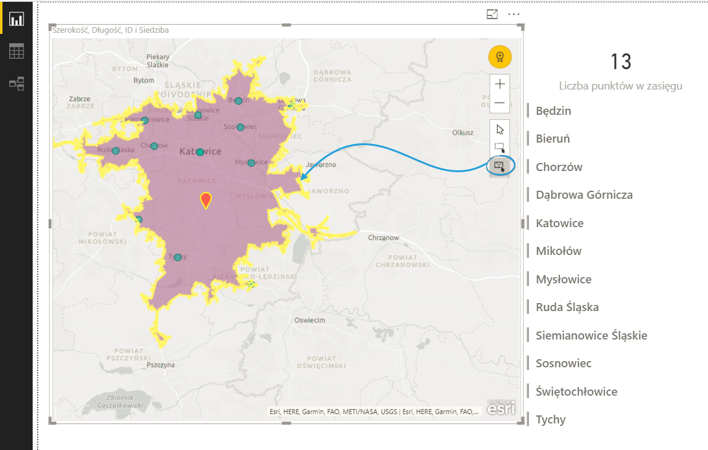
Task: Switch to the Data table view
Action: pos(16,52)
